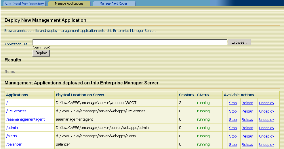Undeploy the /admin application
Image resolution: width=284 pixels, height=149 pixels.
(x=266, y=128)
